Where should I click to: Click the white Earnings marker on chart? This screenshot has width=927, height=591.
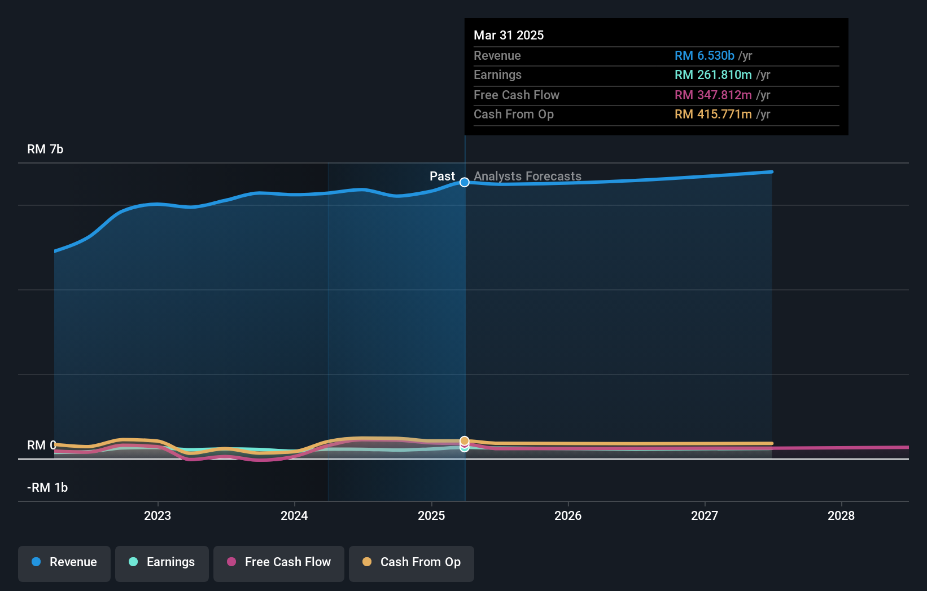click(464, 448)
